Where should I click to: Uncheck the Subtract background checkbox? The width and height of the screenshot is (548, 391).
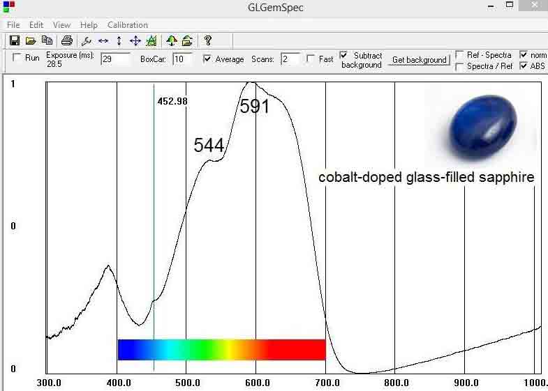pos(344,55)
